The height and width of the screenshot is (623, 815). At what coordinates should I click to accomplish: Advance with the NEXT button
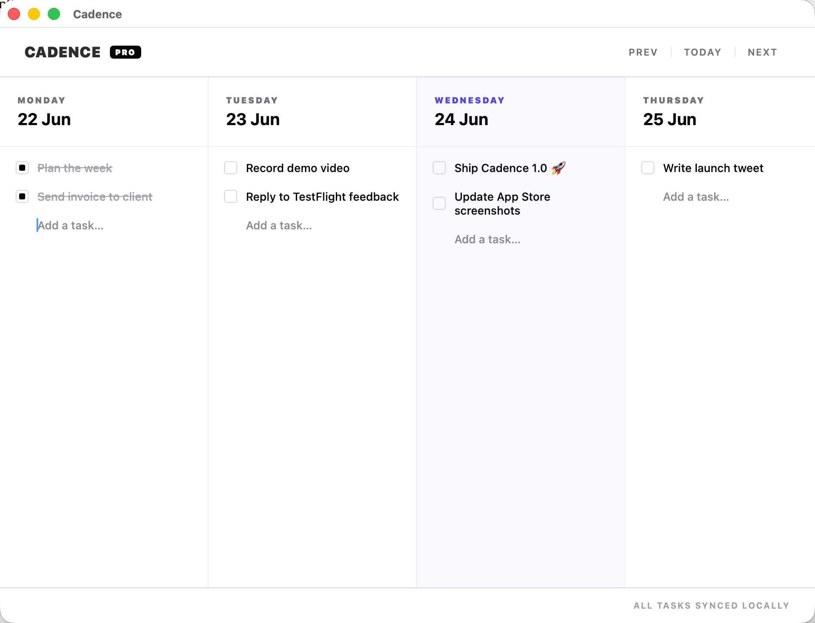[x=762, y=52]
